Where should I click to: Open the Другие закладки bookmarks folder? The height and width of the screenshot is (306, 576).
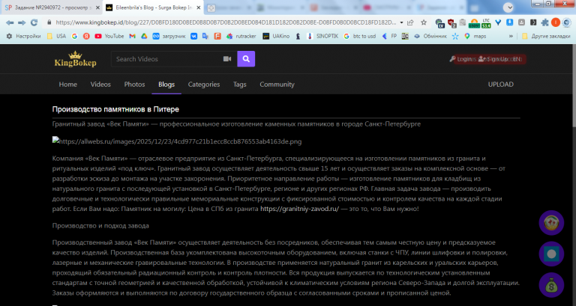(546, 36)
